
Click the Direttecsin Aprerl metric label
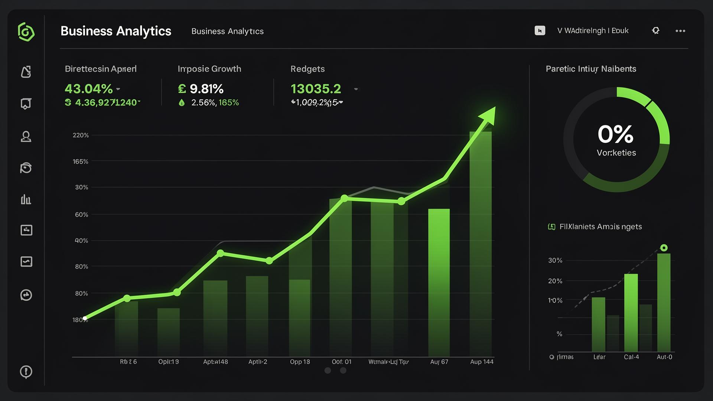click(x=101, y=69)
